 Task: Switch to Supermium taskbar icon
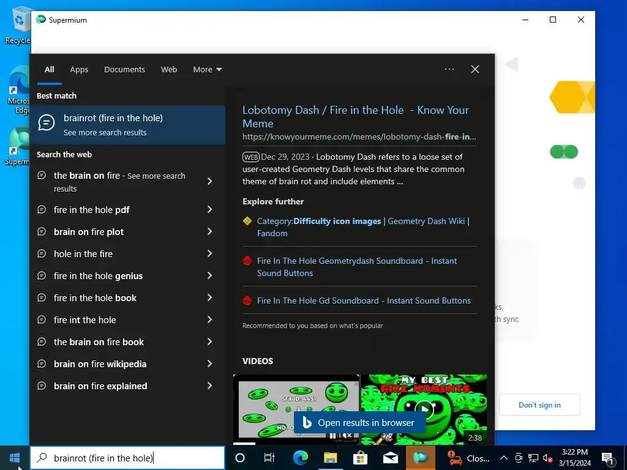pyautogui.click(x=420, y=458)
